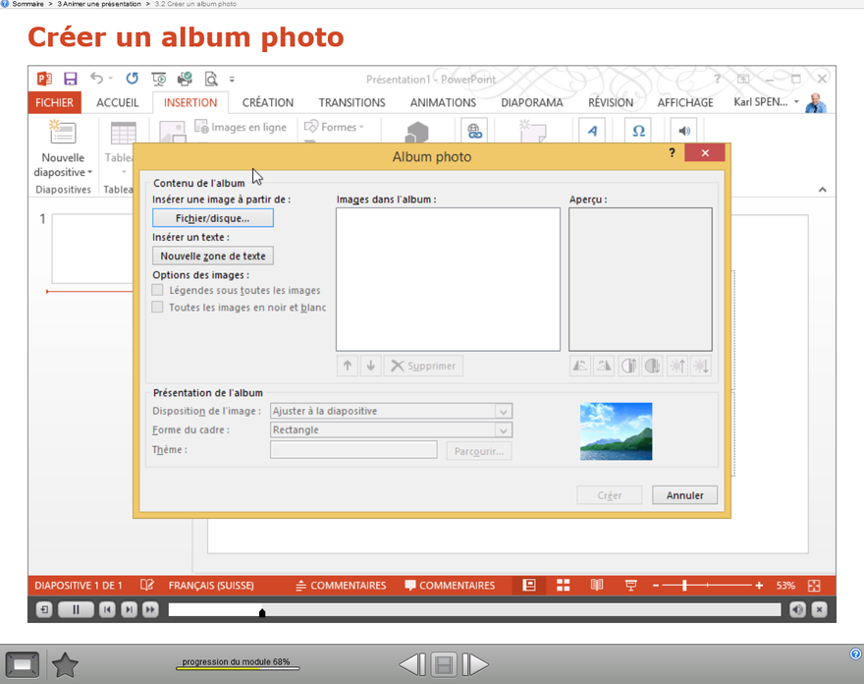Click fit slide to window icon
This screenshot has width=864, height=684.
pos(814,586)
